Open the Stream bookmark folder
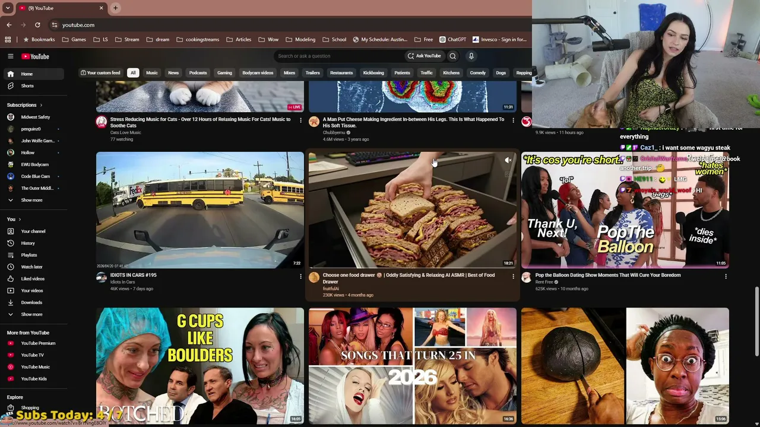Viewport: 760px width, 427px height. (x=127, y=40)
